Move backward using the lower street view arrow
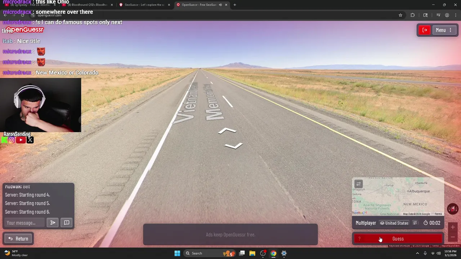Viewport: 461px width, 259px height. click(x=233, y=145)
